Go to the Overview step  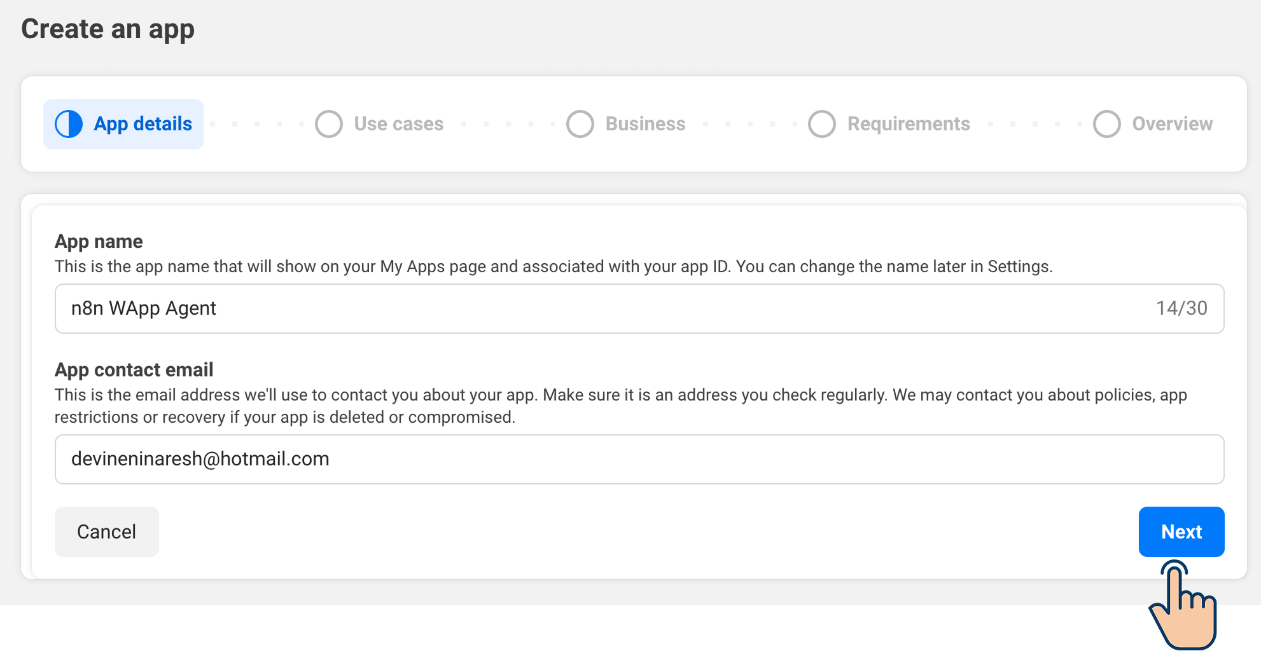[1153, 124]
